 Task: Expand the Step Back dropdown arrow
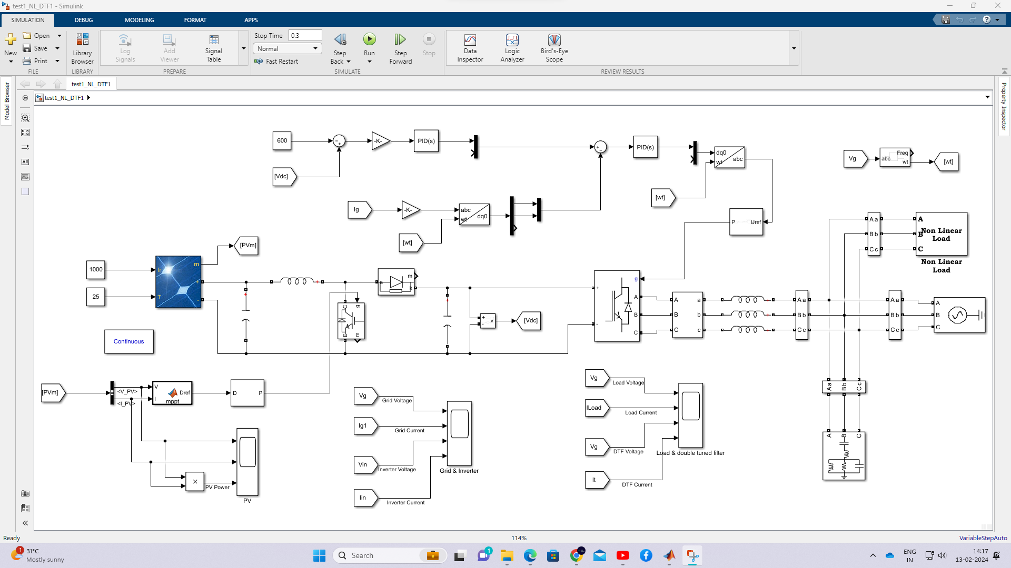(348, 61)
